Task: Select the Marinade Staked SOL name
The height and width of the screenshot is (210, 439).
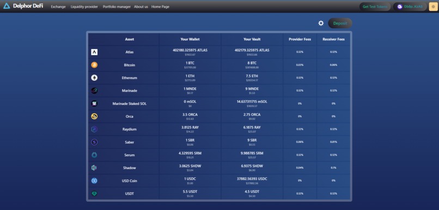Action: (x=129, y=104)
